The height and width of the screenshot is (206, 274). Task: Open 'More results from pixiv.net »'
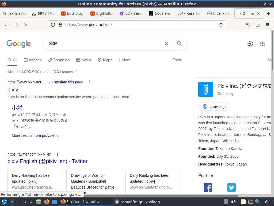click(35, 135)
